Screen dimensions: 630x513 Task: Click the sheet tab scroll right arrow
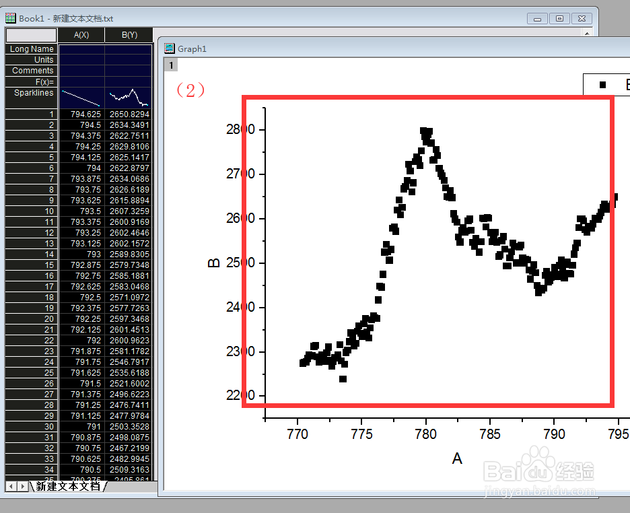(x=23, y=487)
